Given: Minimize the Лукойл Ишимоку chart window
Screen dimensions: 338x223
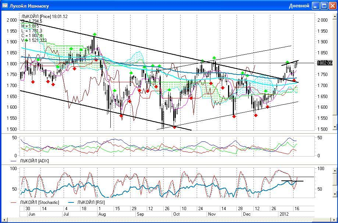Looking at the screenshot, I should coord(316,6).
